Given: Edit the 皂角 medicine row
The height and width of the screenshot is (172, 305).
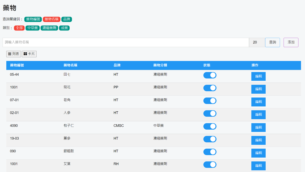Looking at the screenshot, I should (258, 102).
